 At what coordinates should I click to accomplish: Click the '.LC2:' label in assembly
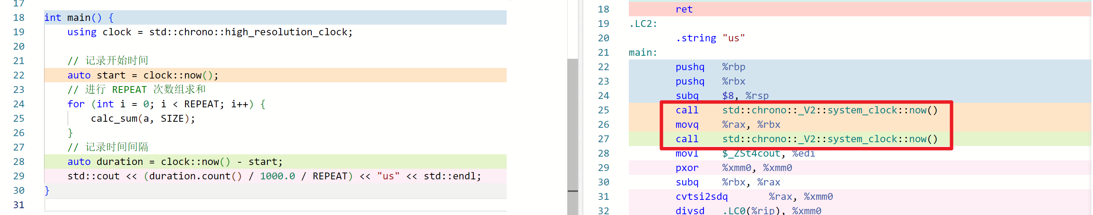[643, 24]
